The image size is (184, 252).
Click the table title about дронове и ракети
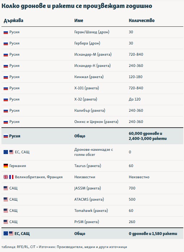point(77,6)
